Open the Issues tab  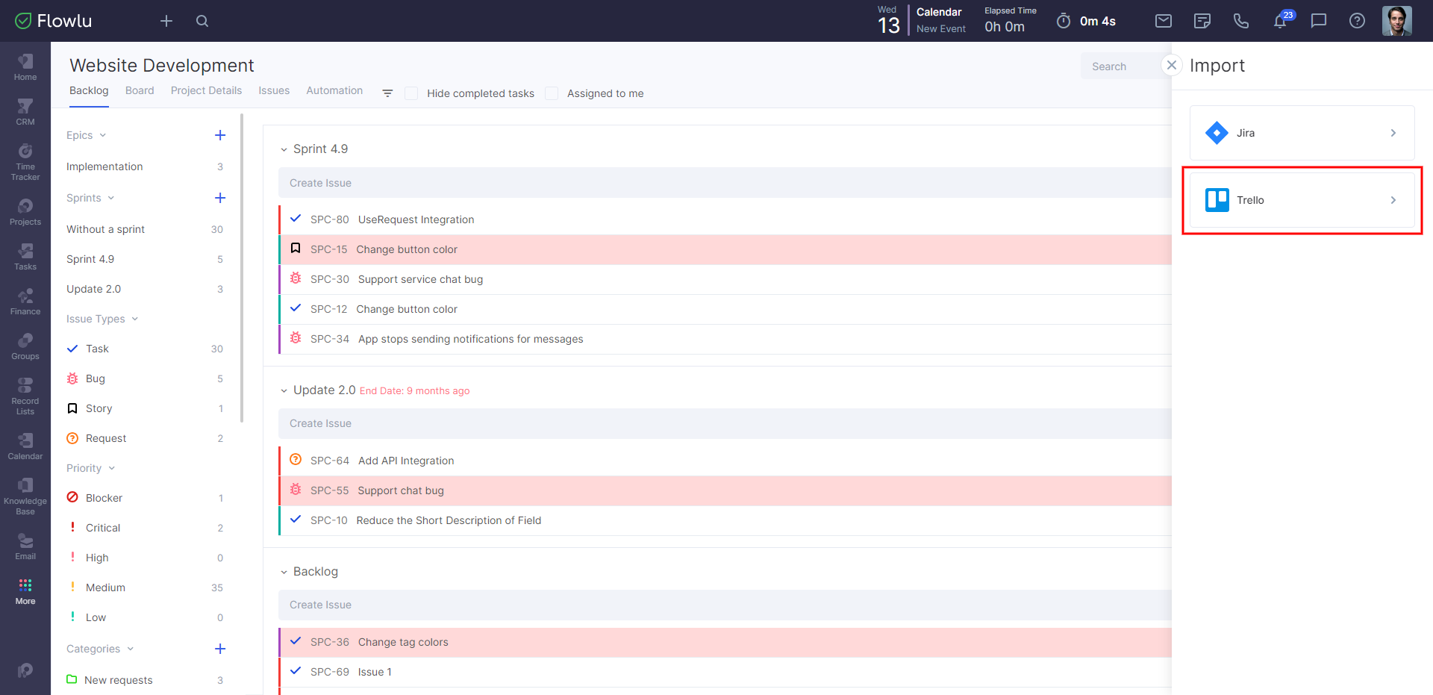point(274,90)
